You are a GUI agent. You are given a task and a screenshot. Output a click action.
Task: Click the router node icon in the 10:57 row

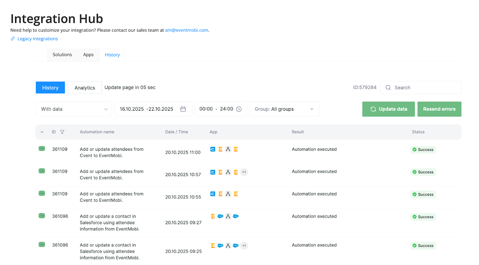[228, 172]
